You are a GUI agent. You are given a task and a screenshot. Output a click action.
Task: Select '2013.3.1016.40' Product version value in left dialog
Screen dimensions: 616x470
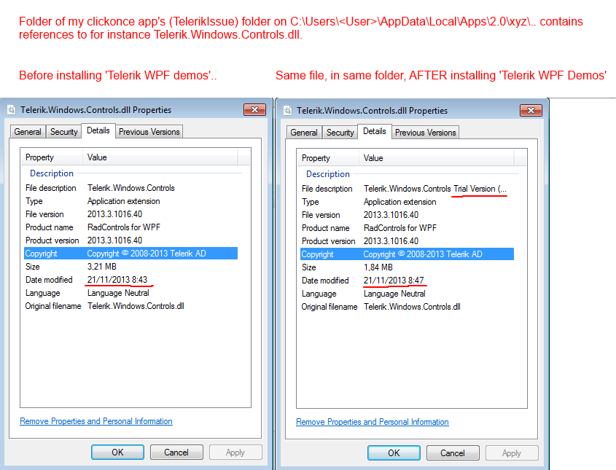pos(114,240)
